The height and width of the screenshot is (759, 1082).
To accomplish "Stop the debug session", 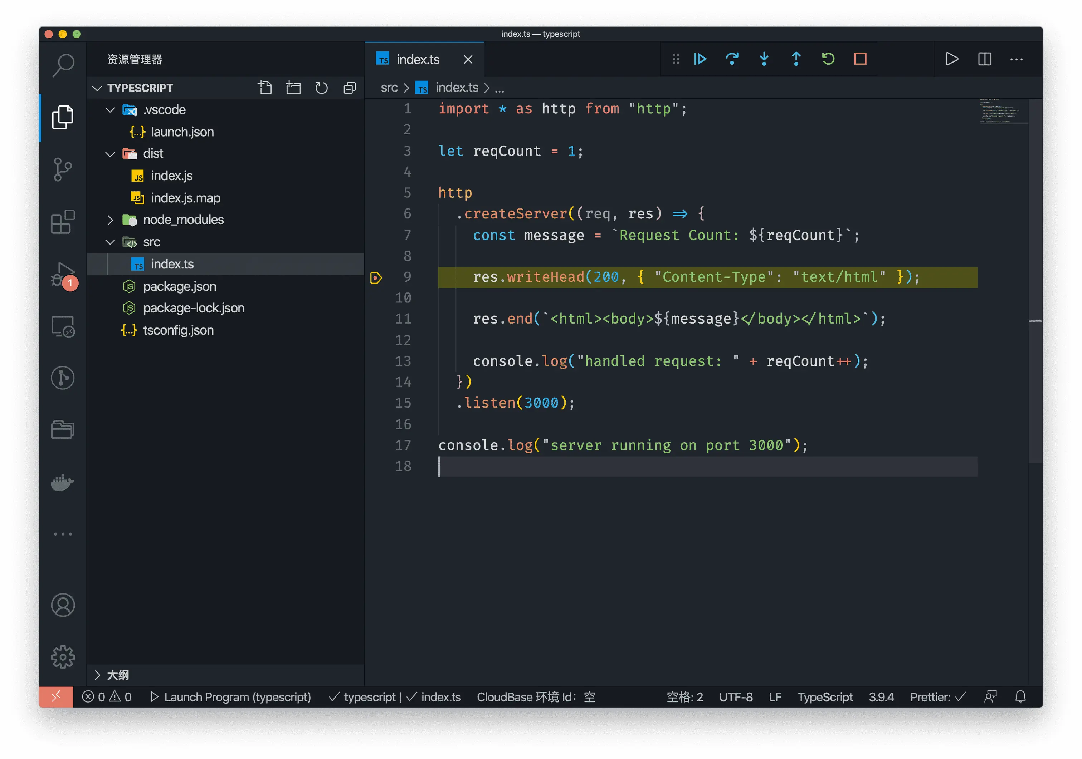I will click(x=860, y=59).
